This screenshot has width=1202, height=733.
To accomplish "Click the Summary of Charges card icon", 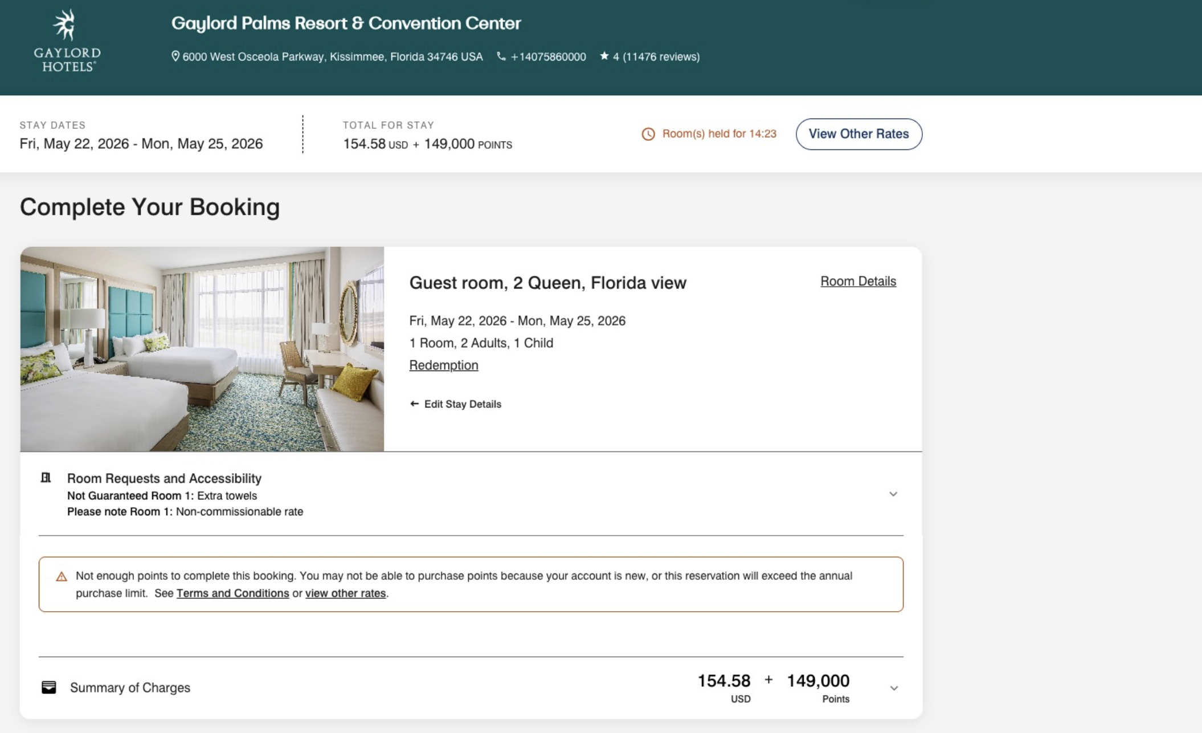I will [49, 687].
